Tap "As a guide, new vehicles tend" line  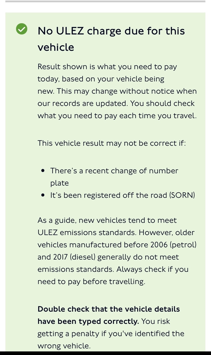click(x=107, y=220)
